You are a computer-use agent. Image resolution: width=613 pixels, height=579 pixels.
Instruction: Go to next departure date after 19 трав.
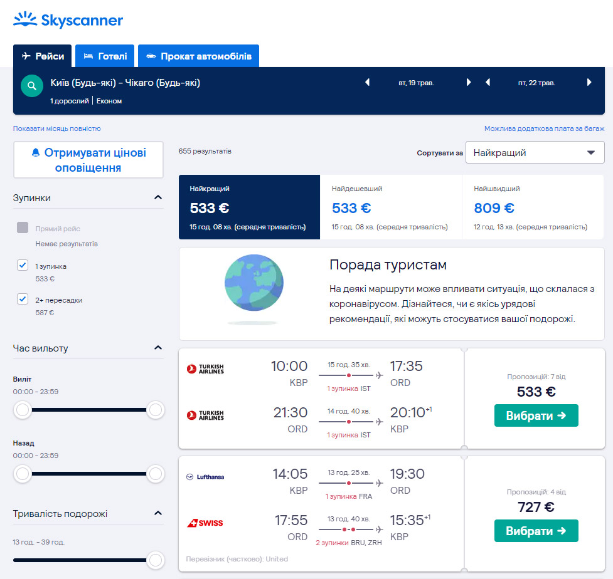(468, 82)
